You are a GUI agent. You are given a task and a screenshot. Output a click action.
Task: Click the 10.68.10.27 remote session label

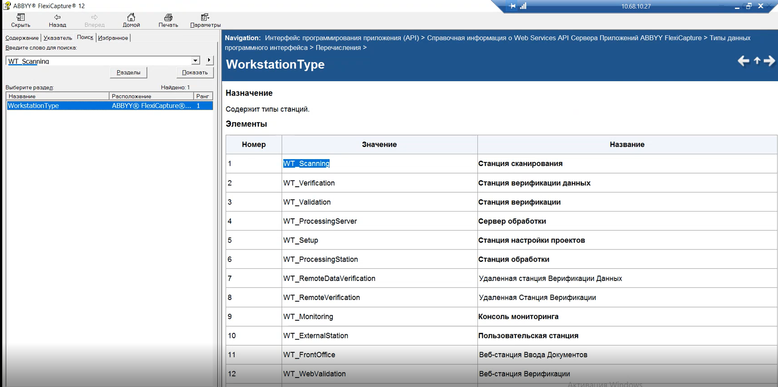tap(636, 6)
